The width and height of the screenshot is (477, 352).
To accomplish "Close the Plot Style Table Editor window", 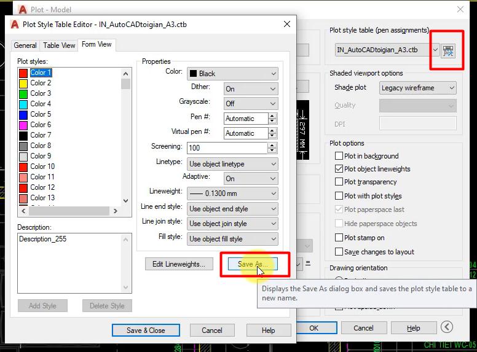I will pos(287,24).
